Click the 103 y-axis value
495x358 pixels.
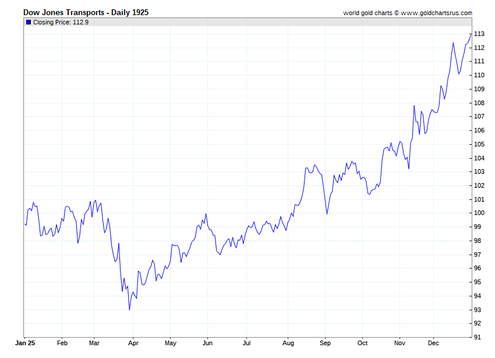tap(479, 172)
